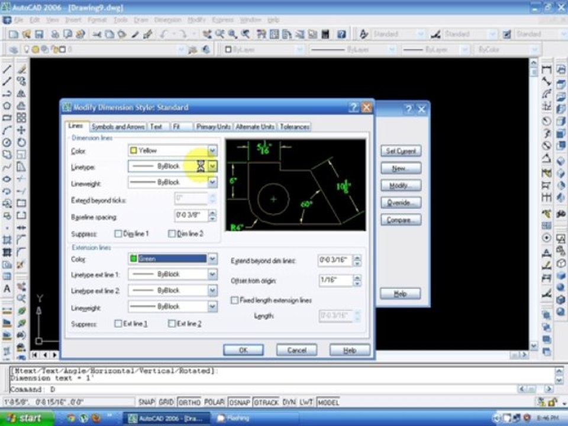
Task: Check the Dim line 2 suppress box
Action: 172,234
